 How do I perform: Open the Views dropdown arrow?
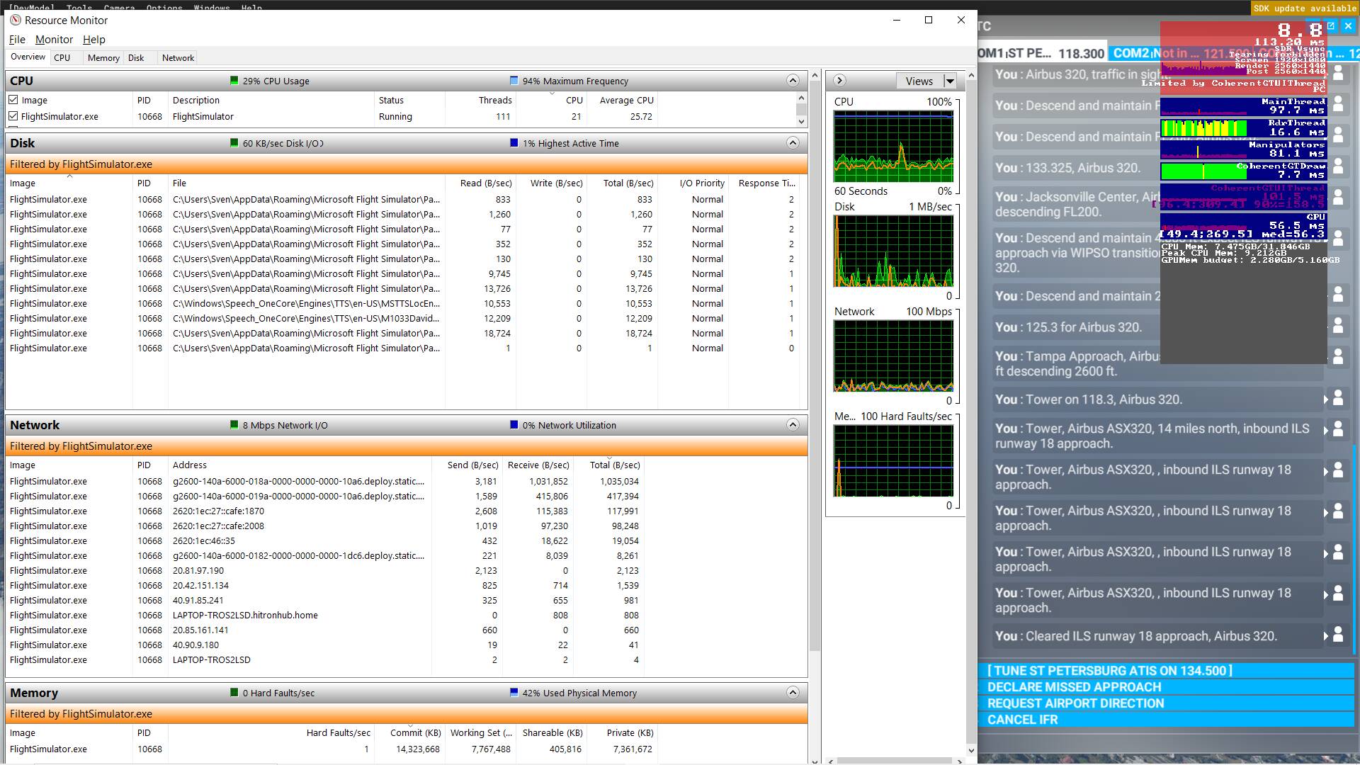coord(950,81)
